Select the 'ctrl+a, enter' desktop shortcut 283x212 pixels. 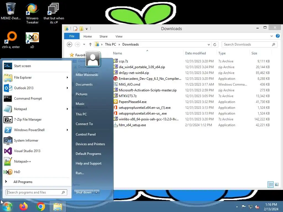coord(11,40)
